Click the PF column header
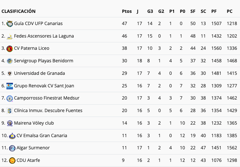 click(x=214, y=11)
